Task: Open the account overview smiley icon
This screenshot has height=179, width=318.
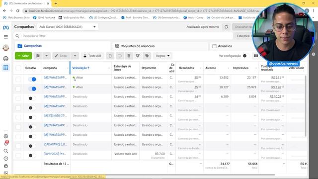Action: [x=5, y=59]
